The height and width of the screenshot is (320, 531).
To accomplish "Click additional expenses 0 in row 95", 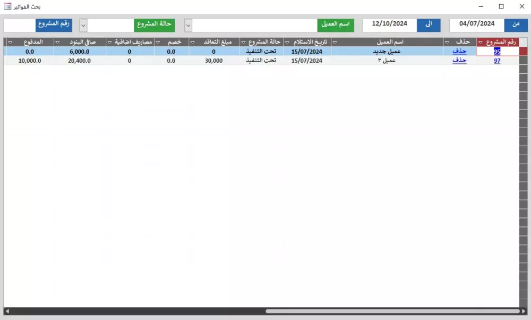I will click(130, 52).
